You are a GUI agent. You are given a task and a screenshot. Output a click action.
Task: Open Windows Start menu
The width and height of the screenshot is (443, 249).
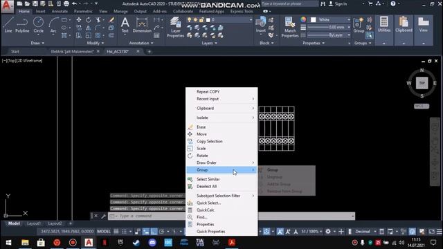[8, 243]
